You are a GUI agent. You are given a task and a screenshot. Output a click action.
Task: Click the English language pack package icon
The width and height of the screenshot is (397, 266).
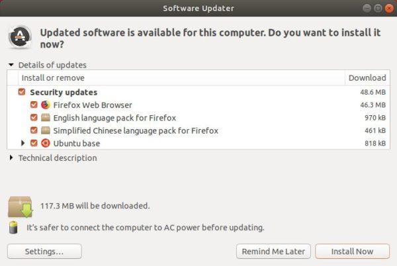(46, 117)
